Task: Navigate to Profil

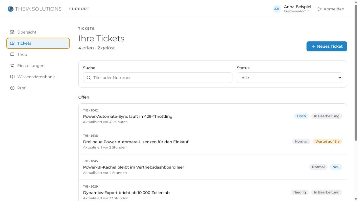Action: point(38,88)
